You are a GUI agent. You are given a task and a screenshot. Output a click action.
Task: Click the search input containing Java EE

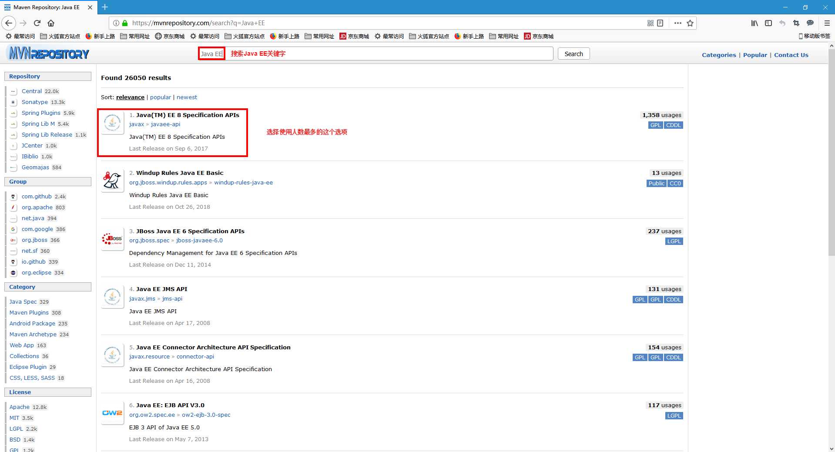[x=376, y=54]
